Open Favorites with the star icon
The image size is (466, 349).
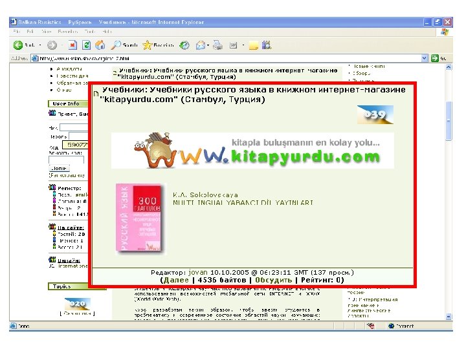(147, 45)
